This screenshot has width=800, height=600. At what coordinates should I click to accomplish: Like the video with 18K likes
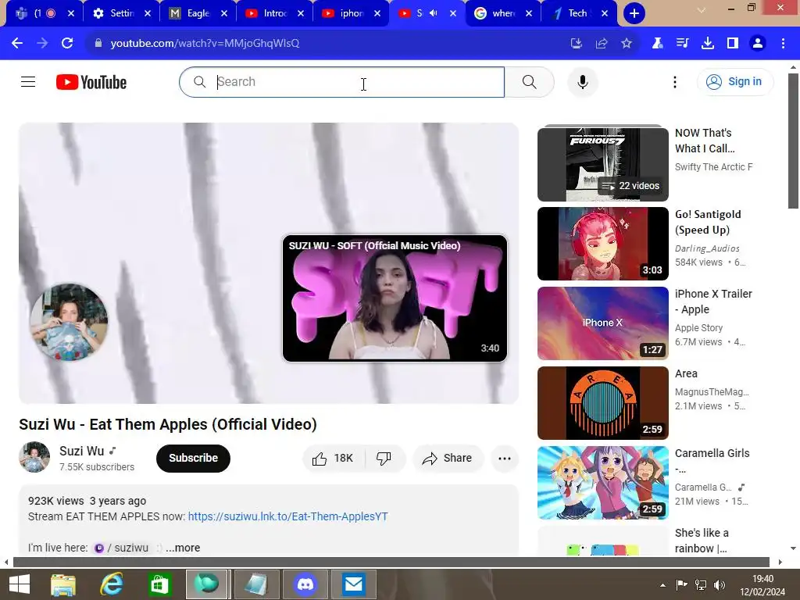333,458
